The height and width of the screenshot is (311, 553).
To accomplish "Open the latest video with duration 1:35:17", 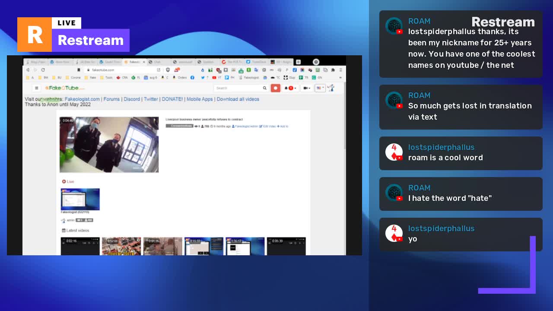I will pos(245,246).
